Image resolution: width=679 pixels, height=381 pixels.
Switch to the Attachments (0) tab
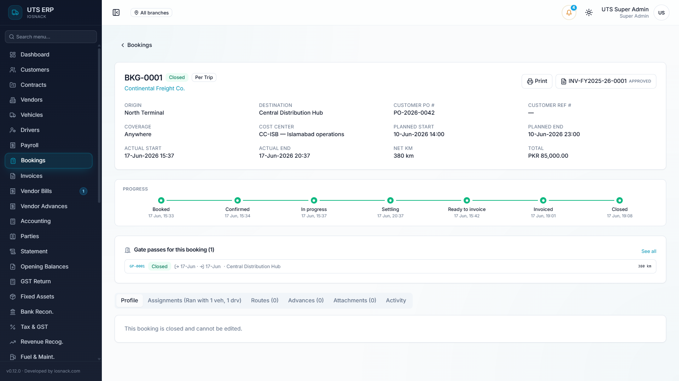pos(355,301)
